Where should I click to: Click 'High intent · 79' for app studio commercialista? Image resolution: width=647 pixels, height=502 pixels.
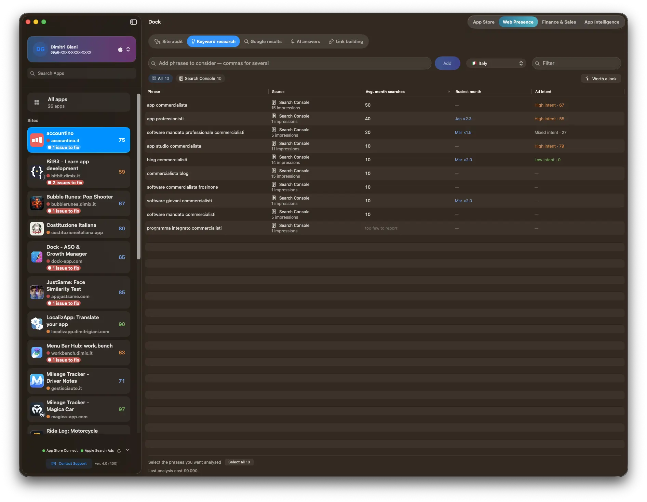tap(549, 146)
